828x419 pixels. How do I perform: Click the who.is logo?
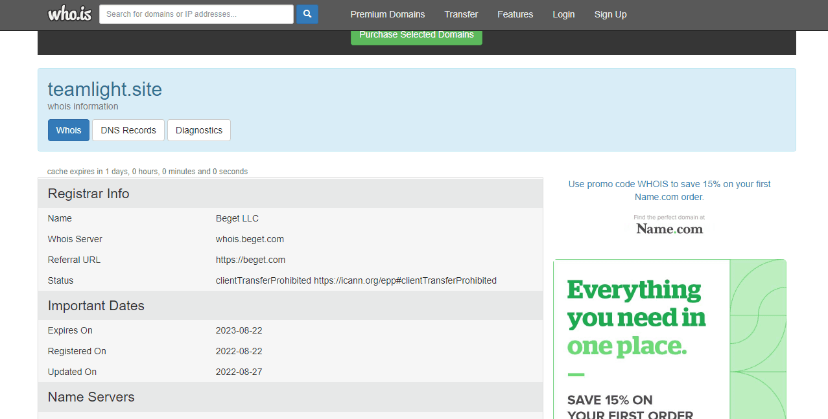pos(69,14)
